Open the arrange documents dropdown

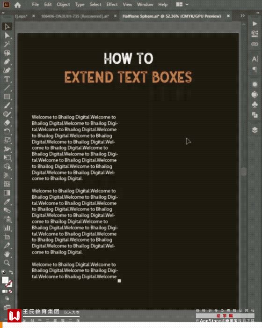pyautogui.click(x=182, y=4)
